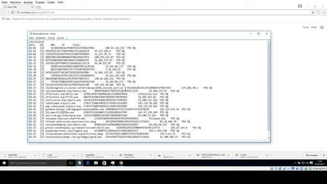Open the Bilder link
Viewport: 327px width, 184px height.
[314, 27]
